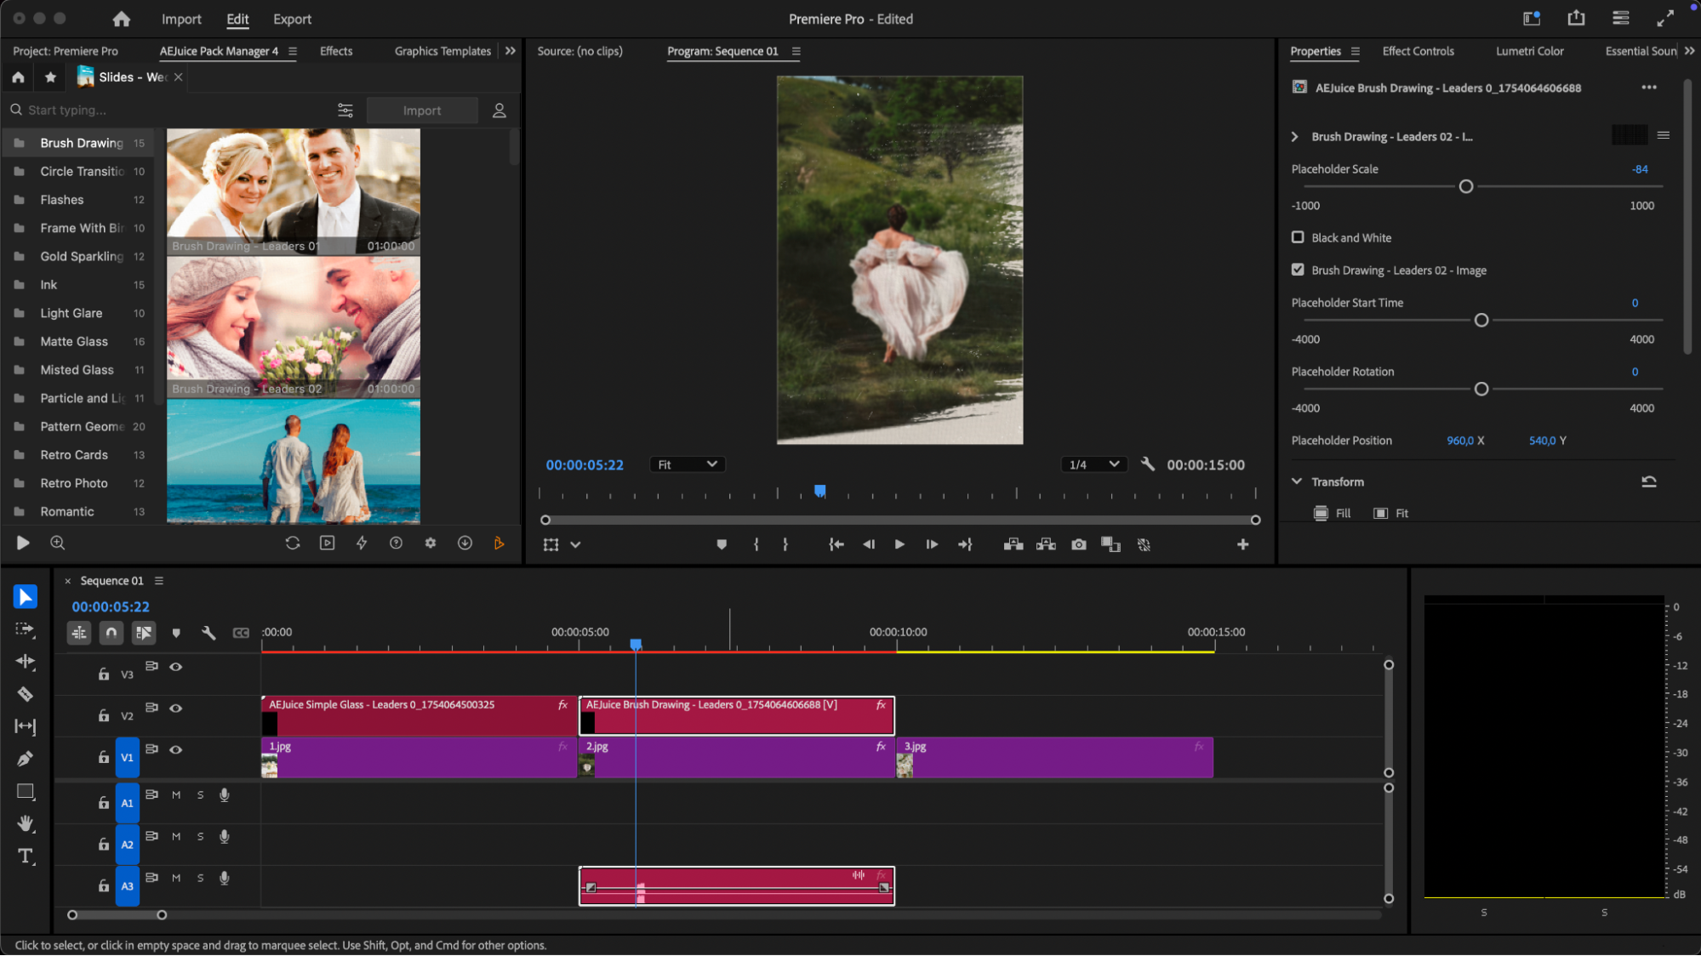Select the Type tool
Viewport: 1701px width, 956px height.
pos(25,856)
